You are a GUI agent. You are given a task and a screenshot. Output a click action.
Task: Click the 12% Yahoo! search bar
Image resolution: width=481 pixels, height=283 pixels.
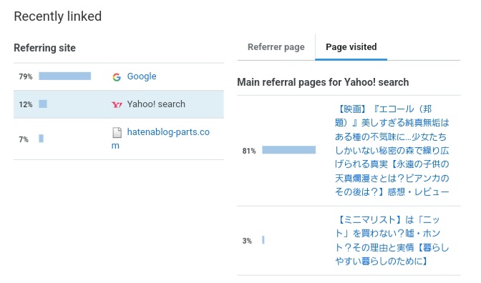pos(43,104)
